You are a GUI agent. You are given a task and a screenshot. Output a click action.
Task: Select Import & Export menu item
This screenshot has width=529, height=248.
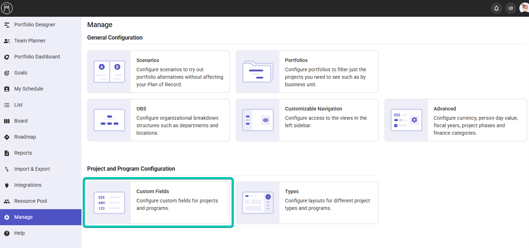coord(32,169)
